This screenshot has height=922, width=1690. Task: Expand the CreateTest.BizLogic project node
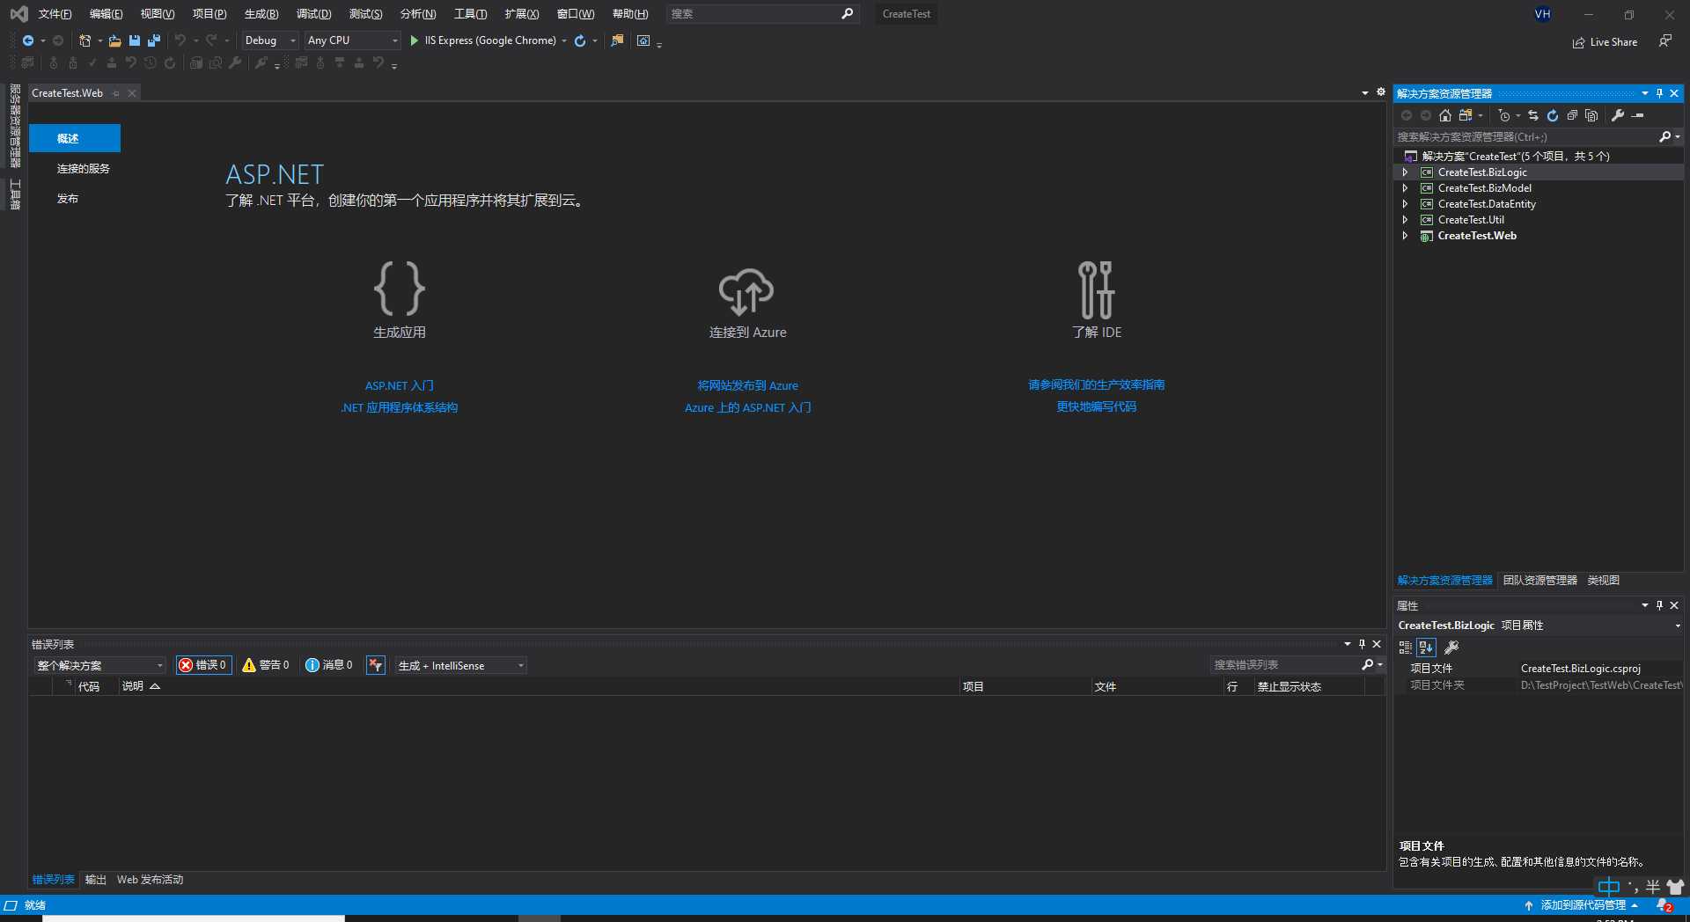tap(1405, 172)
